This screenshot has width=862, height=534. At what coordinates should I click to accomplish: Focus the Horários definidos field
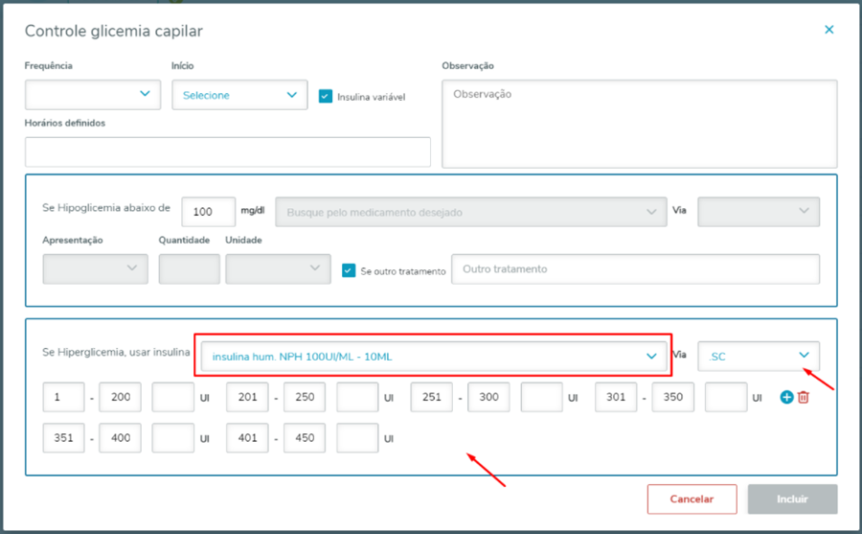click(x=228, y=151)
